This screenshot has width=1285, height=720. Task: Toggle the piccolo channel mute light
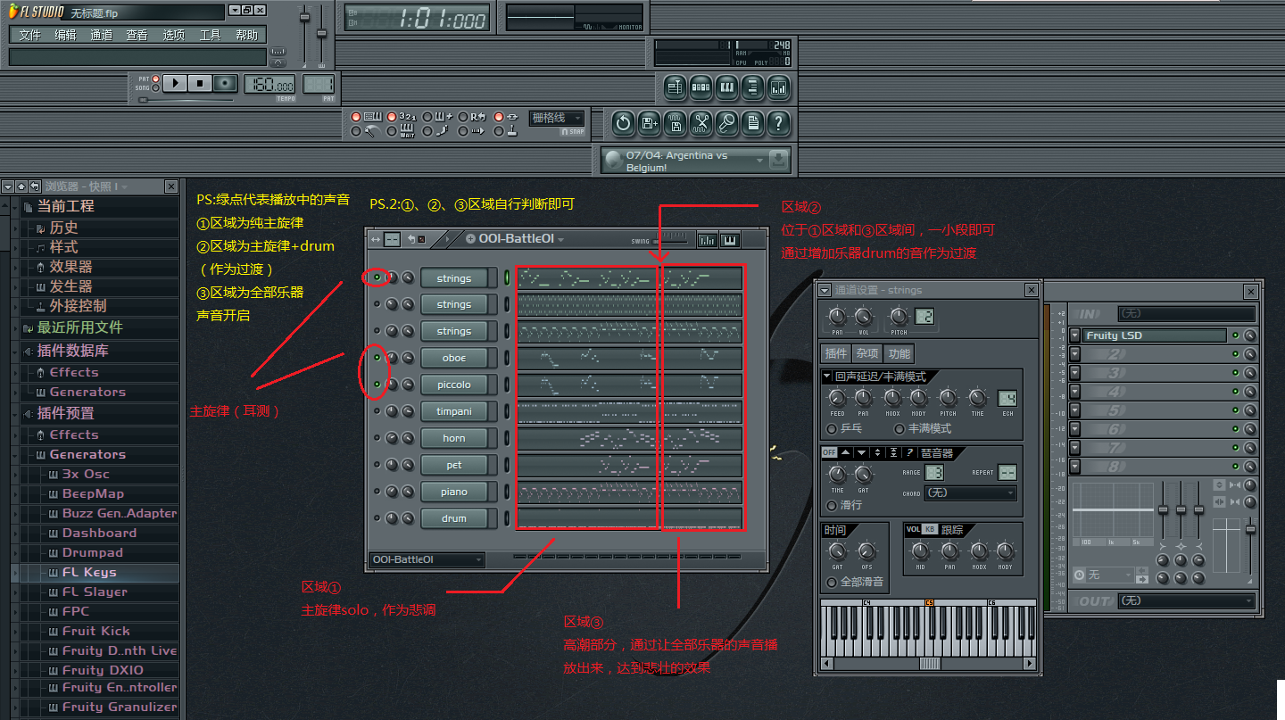point(377,385)
